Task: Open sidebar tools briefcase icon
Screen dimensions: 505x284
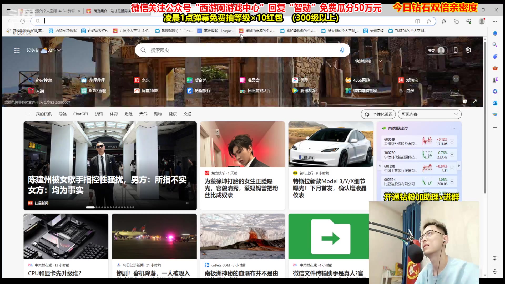Action: tap(495, 68)
